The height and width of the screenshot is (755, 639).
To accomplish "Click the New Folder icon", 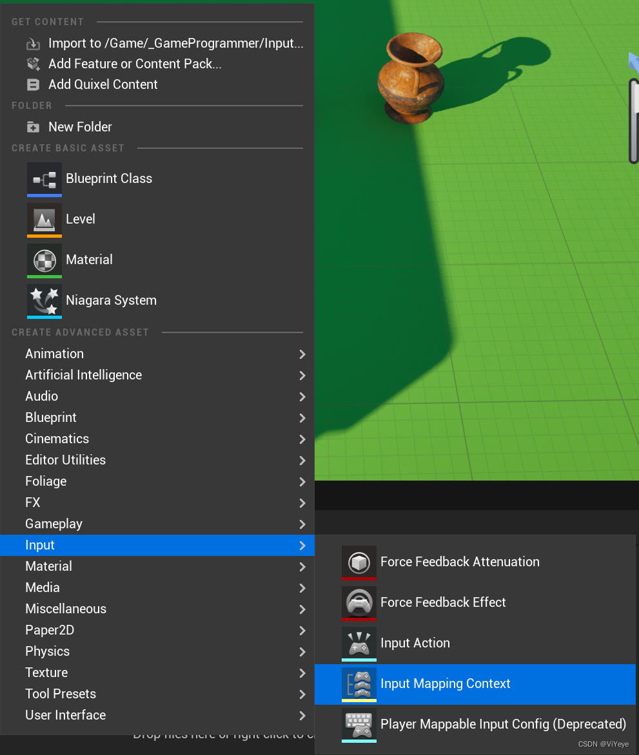I will [33, 127].
